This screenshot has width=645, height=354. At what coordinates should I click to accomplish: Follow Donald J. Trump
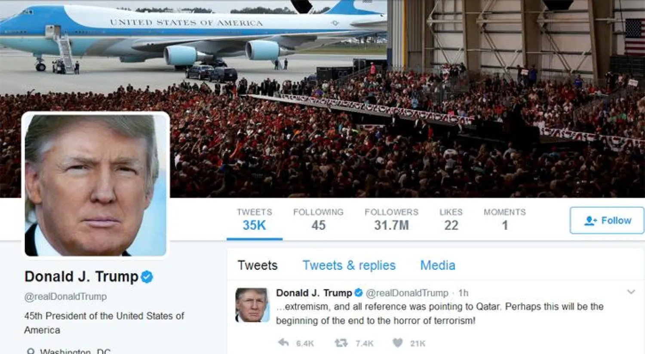click(x=607, y=220)
